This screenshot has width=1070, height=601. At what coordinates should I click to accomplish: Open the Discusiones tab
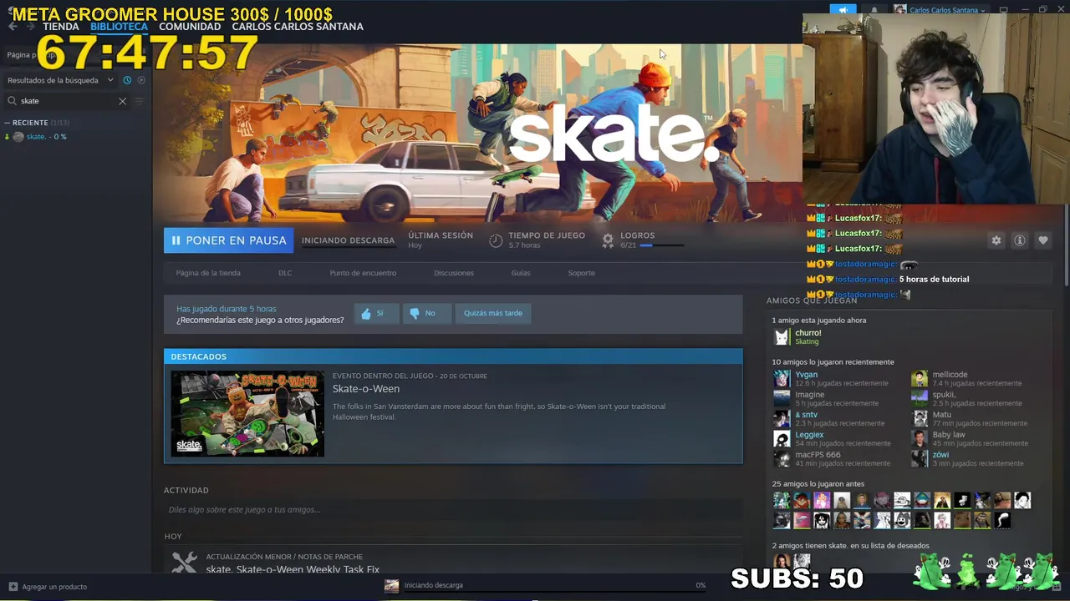pos(454,273)
